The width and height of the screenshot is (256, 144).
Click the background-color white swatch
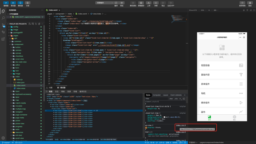point(165,117)
